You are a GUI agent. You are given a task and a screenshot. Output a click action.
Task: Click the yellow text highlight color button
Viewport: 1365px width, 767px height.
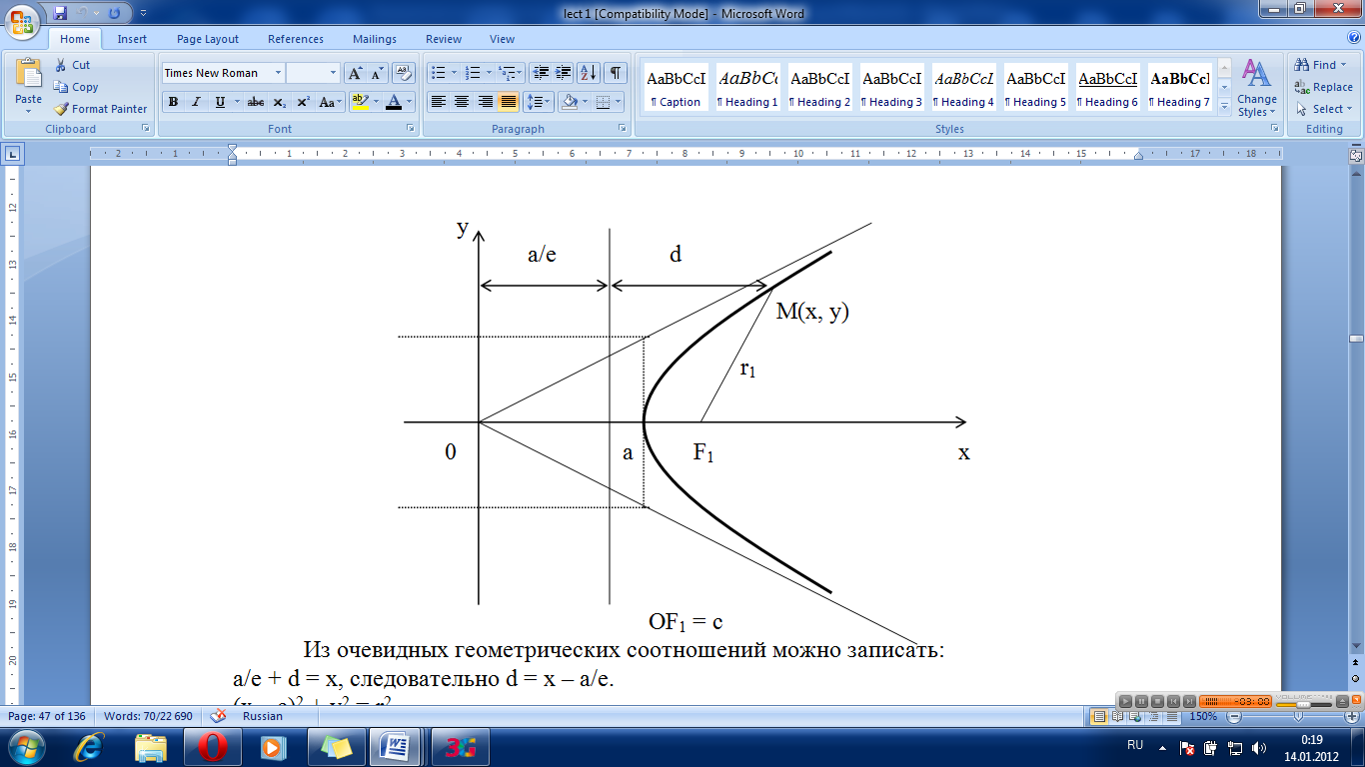(360, 102)
